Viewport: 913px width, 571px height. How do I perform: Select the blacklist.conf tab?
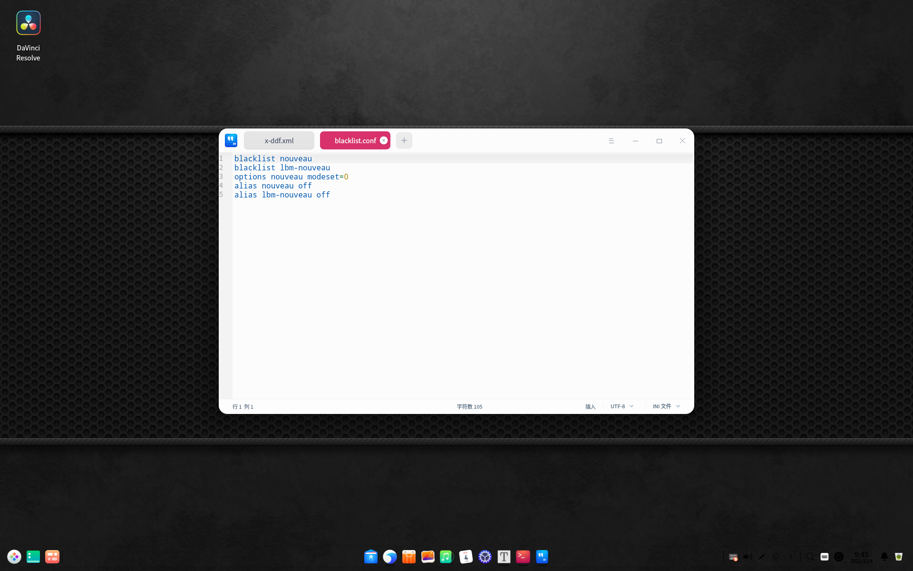(354, 141)
